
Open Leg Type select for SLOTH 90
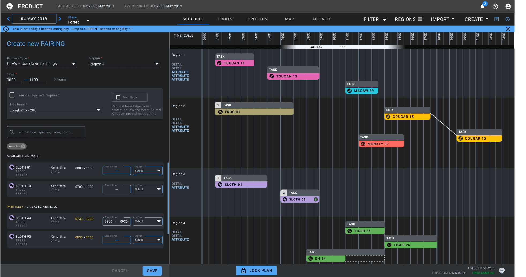point(148,240)
